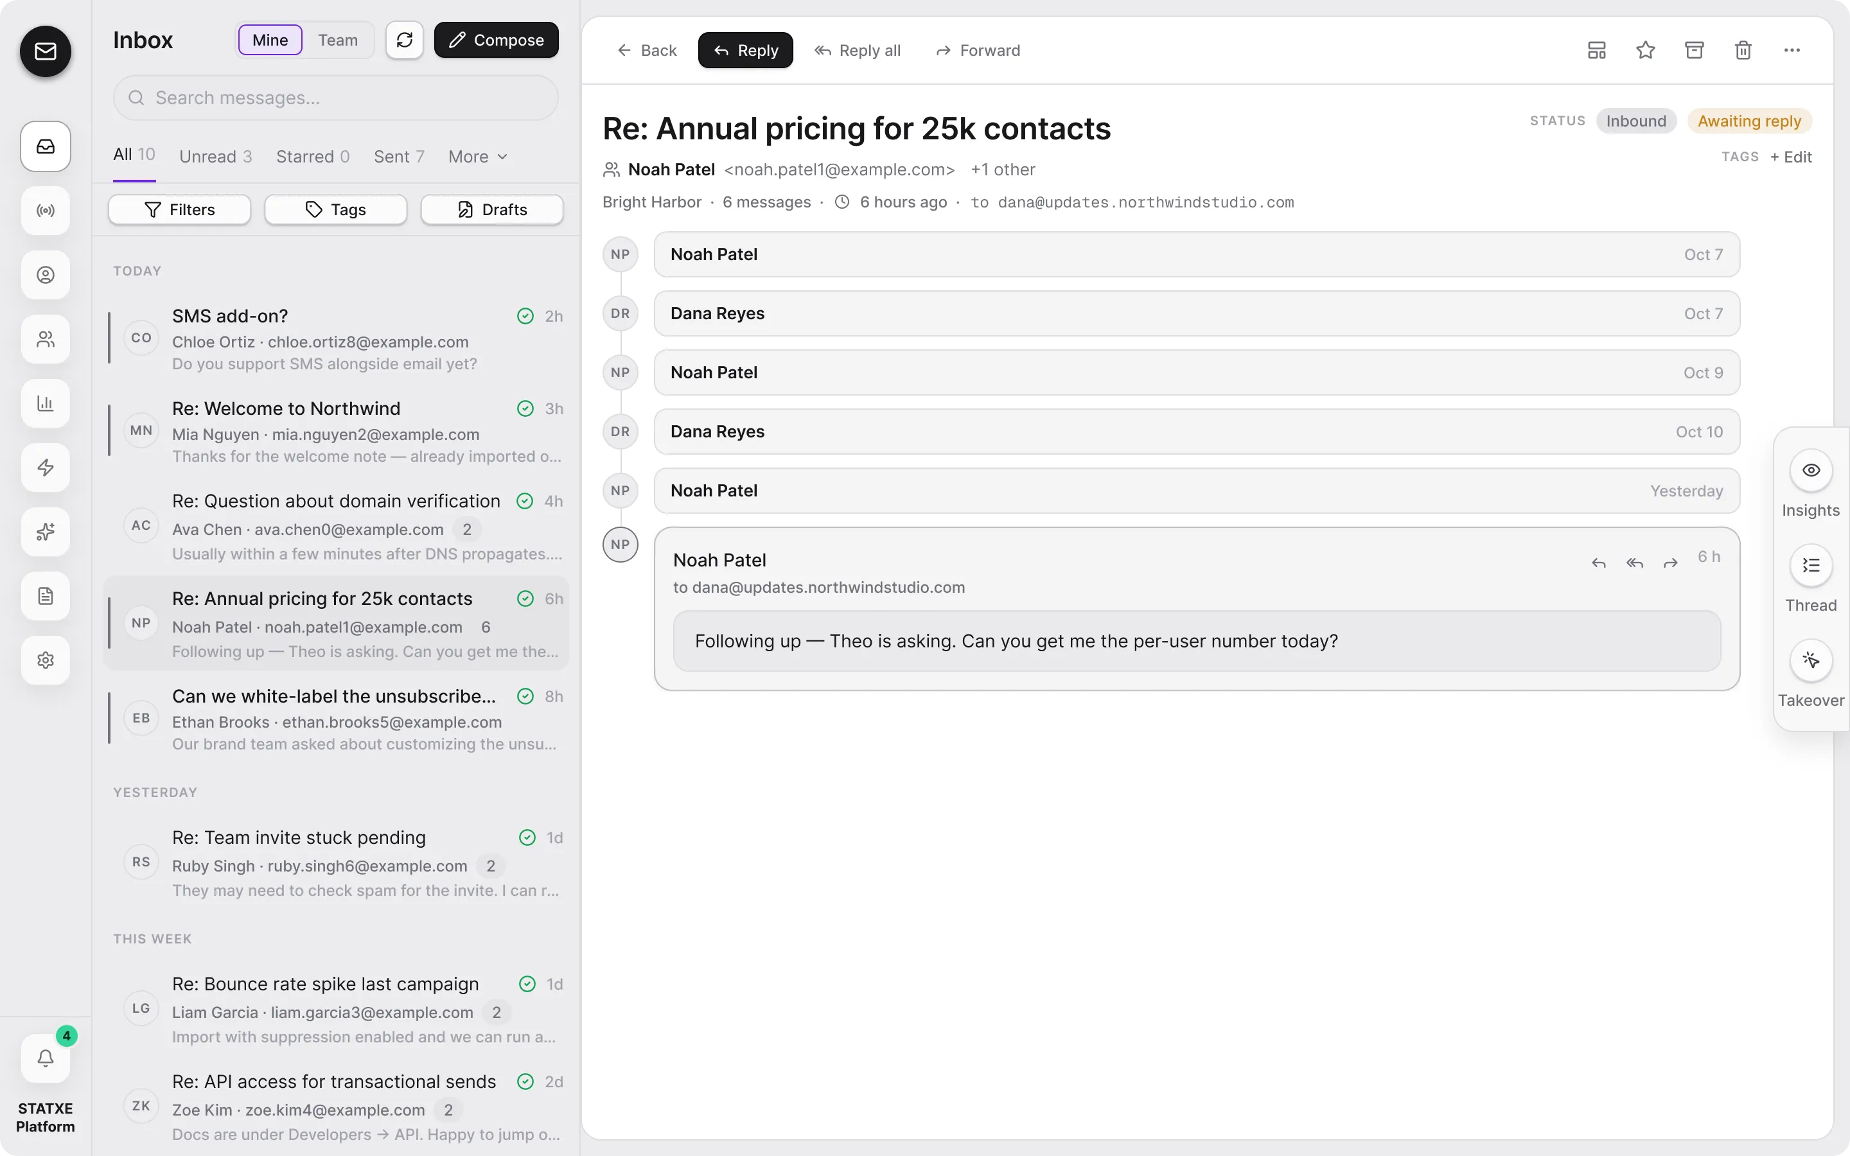Click the Reply button in toolbar

point(745,51)
